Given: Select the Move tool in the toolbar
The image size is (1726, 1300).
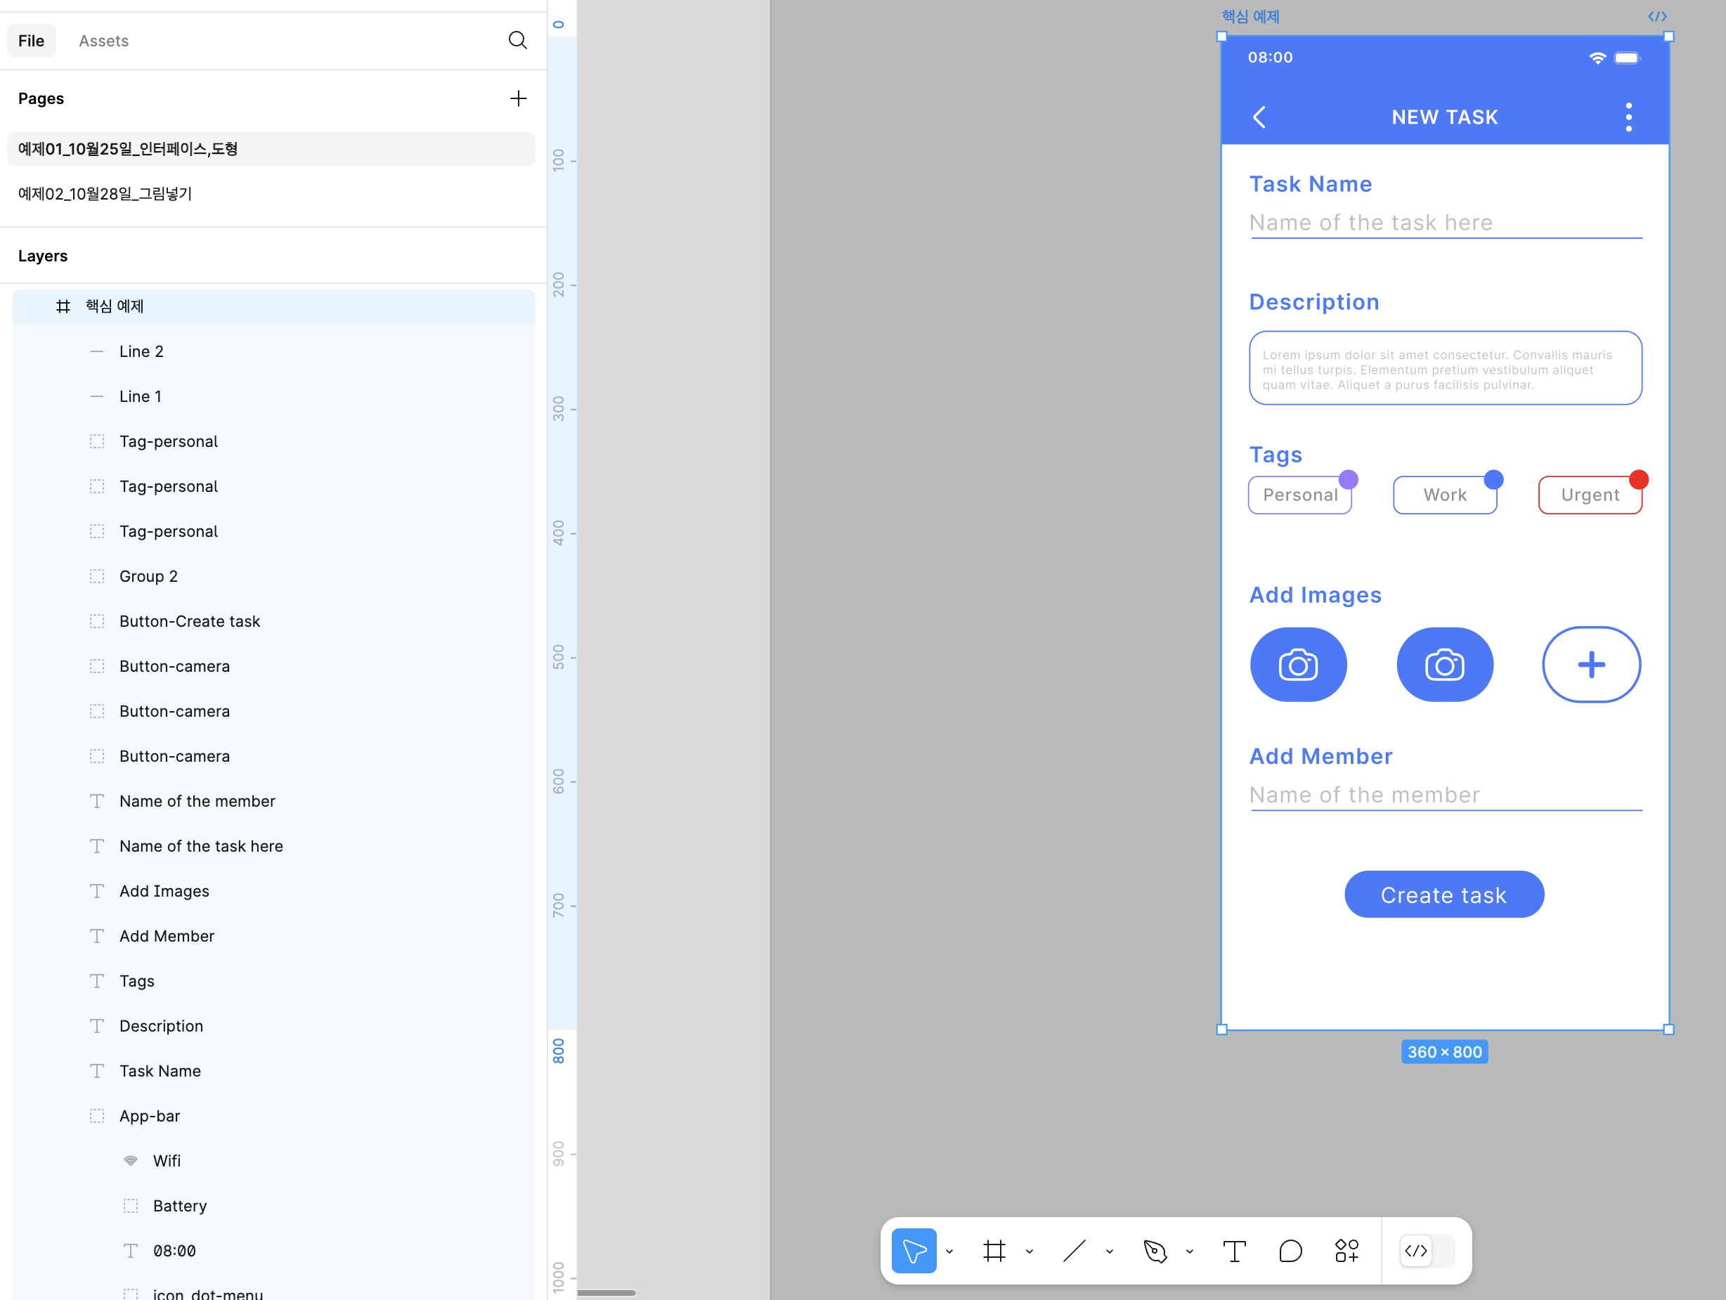Looking at the screenshot, I should pyautogui.click(x=913, y=1251).
